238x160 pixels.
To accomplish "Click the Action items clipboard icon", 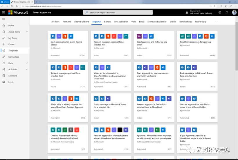I will coord(4,32).
